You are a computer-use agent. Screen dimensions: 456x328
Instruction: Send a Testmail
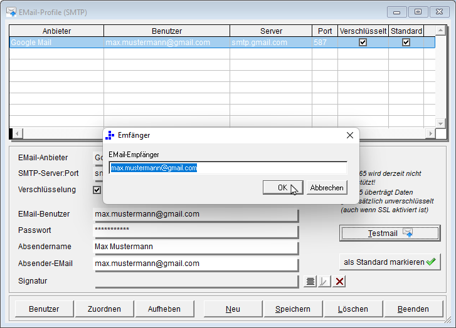pos(390,233)
